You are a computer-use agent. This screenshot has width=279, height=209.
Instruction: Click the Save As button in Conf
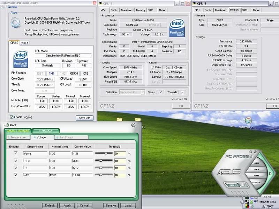[111, 206]
